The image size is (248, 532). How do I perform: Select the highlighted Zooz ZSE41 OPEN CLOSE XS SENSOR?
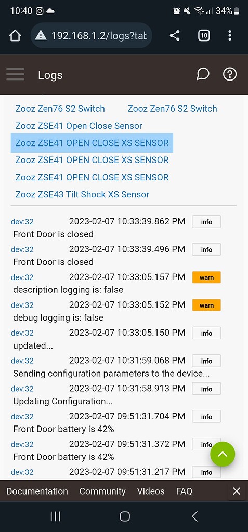pyautogui.click(x=92, y=143)
